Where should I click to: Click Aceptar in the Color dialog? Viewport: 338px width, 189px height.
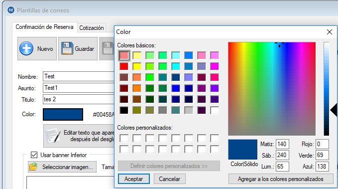(133, 179)
